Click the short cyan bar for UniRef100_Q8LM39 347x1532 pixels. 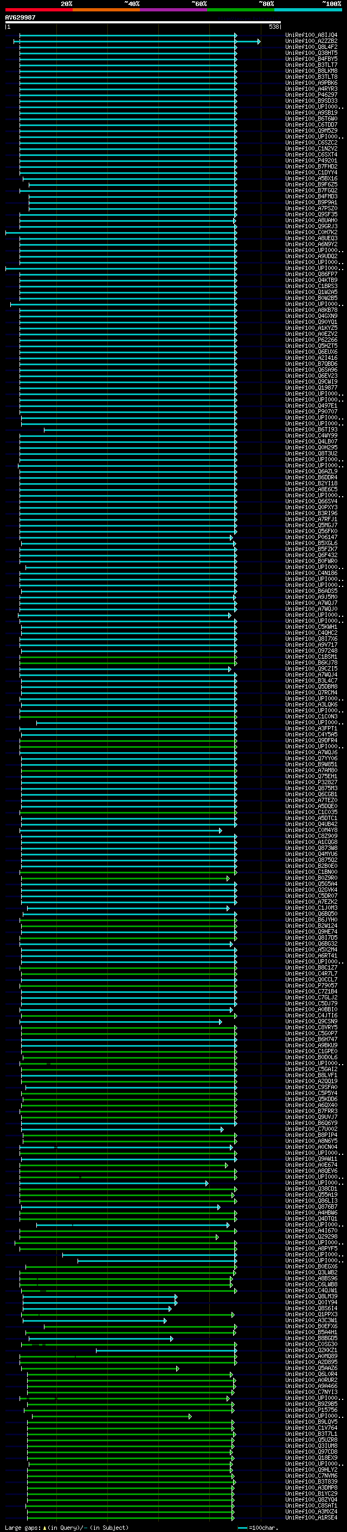click(100, 1297)
